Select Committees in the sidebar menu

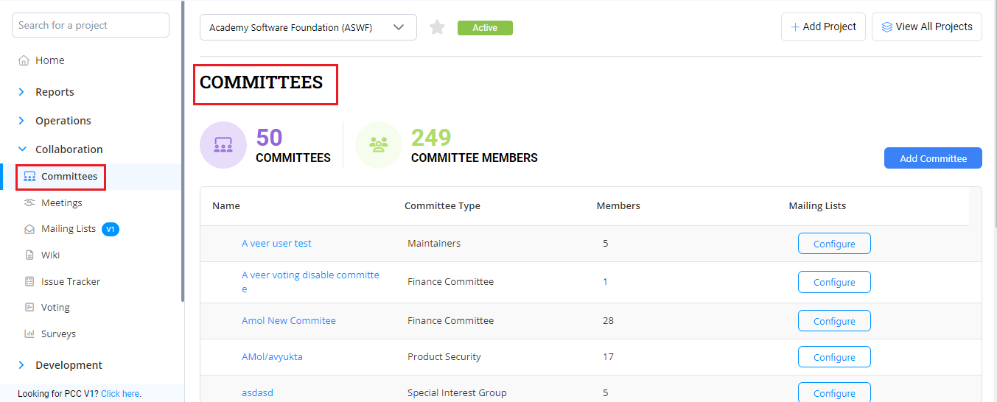tap(69, 177)
